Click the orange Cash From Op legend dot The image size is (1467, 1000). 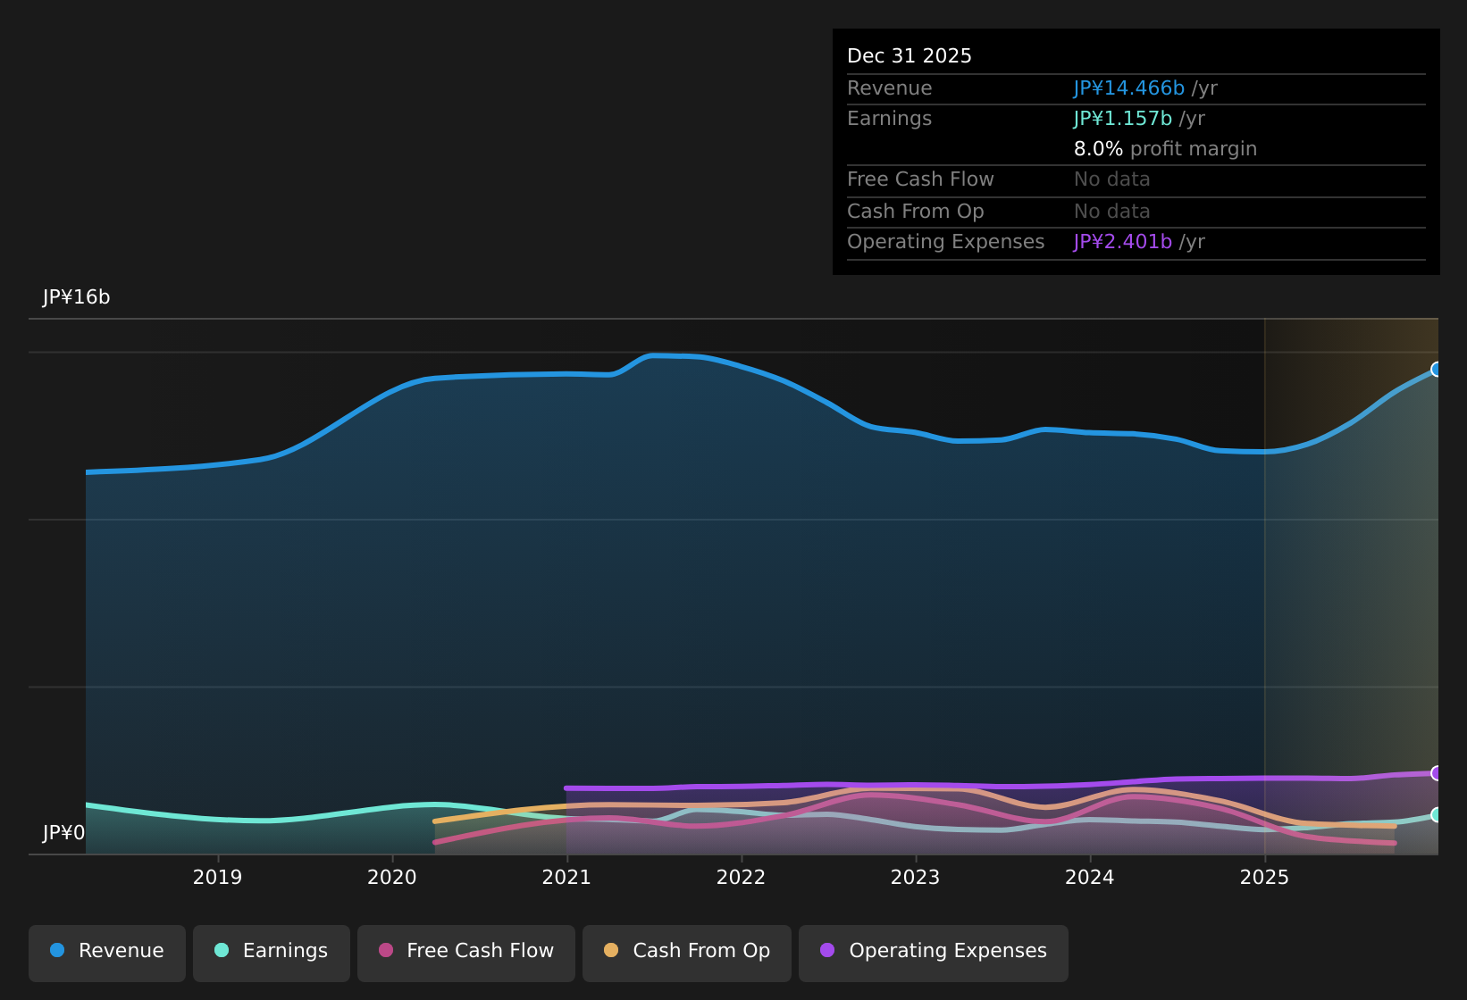[610, 951]
